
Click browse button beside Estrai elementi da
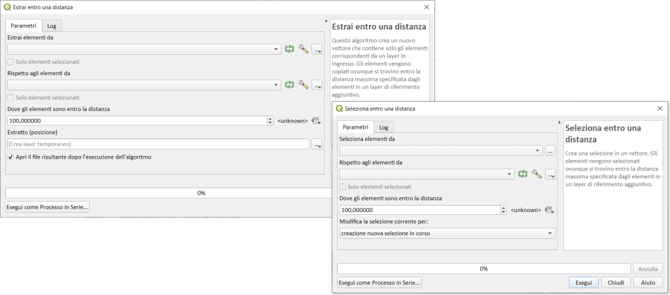317,49
